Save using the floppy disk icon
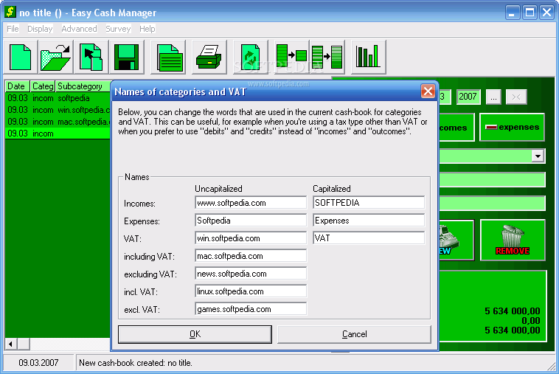Screen dimensions: 559x374 tap(127, 57)
